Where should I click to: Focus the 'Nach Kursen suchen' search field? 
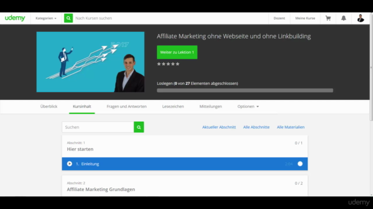point(170,18)
